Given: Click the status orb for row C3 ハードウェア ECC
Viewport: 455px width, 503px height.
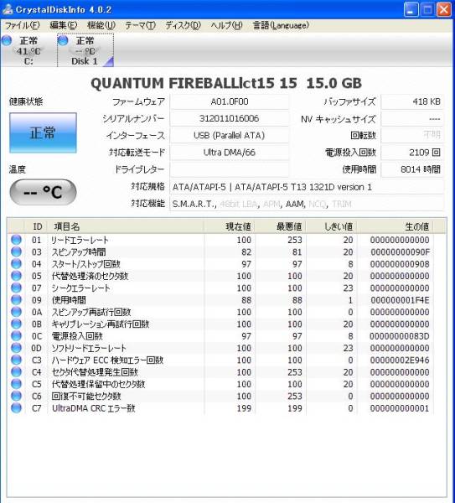Looking at the screenshot, I should (17, 360).
